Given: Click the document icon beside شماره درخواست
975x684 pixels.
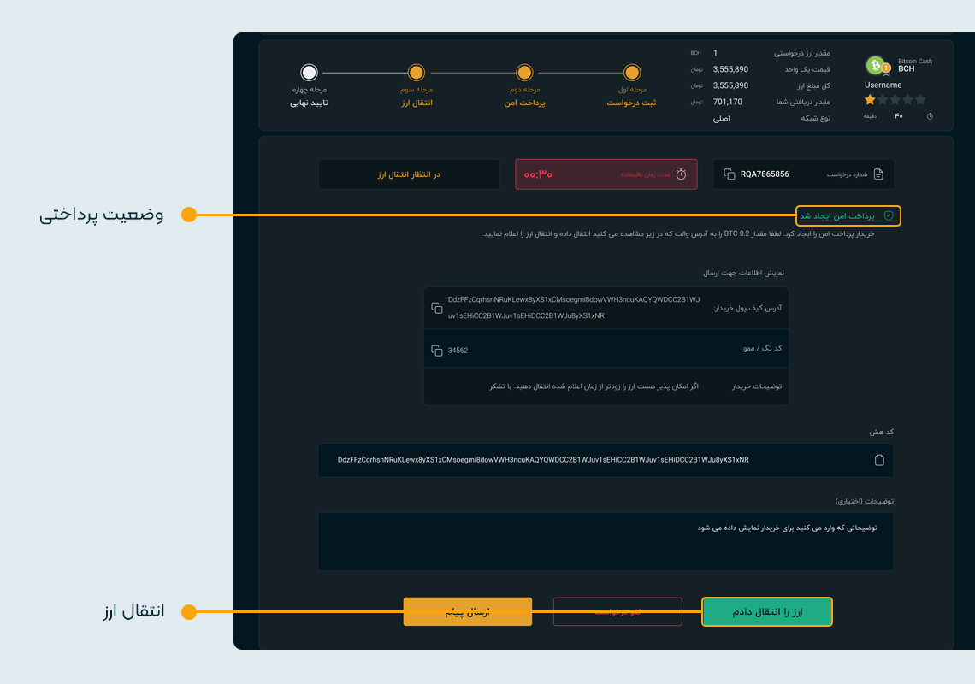Looking at the screenshot, I should [x=878, y=174].
